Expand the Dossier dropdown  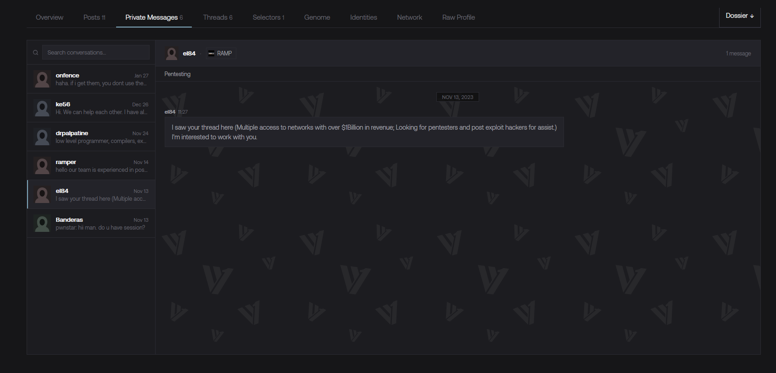(740, 16)
